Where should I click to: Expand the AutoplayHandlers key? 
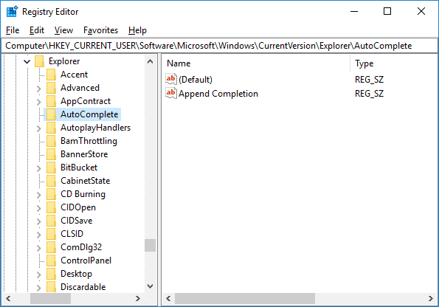coord(38,128)
